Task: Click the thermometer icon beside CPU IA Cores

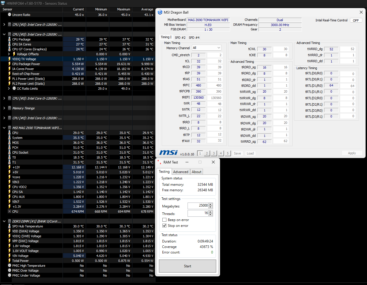Action: click(x=10, y=44)
